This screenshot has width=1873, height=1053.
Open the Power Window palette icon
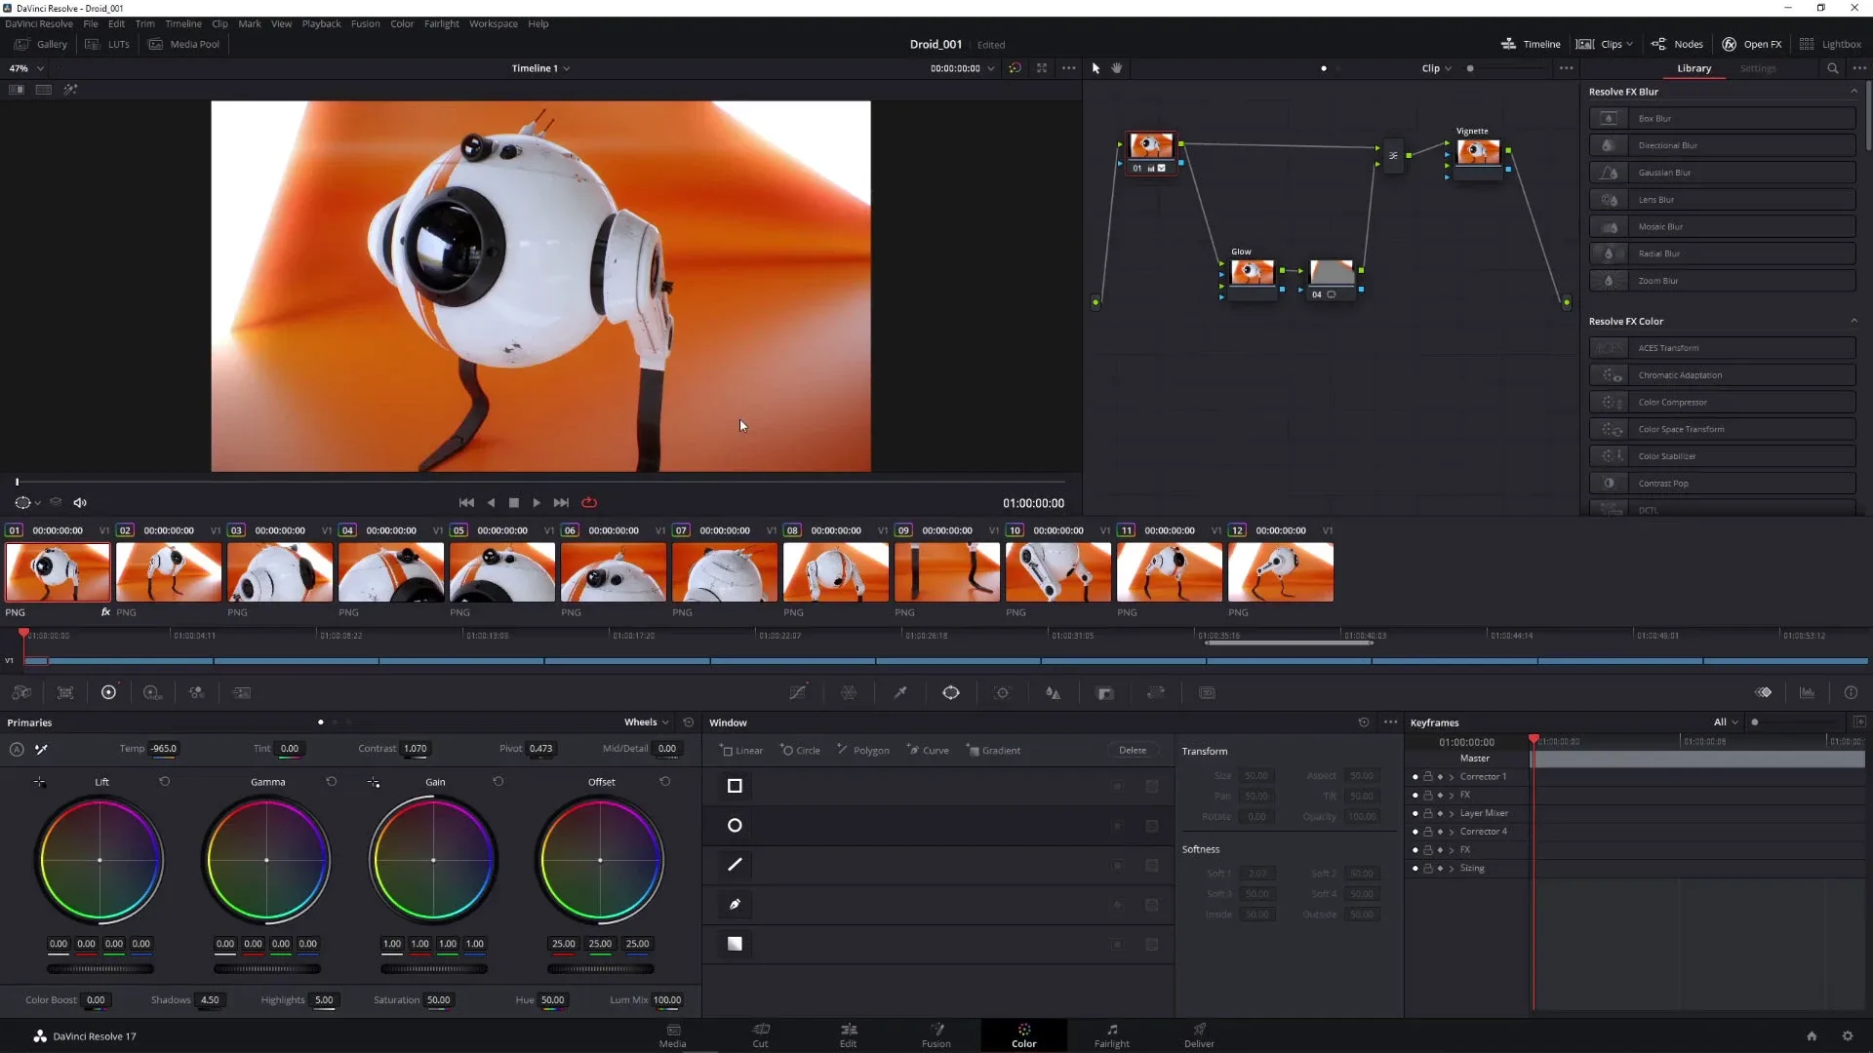[951, 692]
